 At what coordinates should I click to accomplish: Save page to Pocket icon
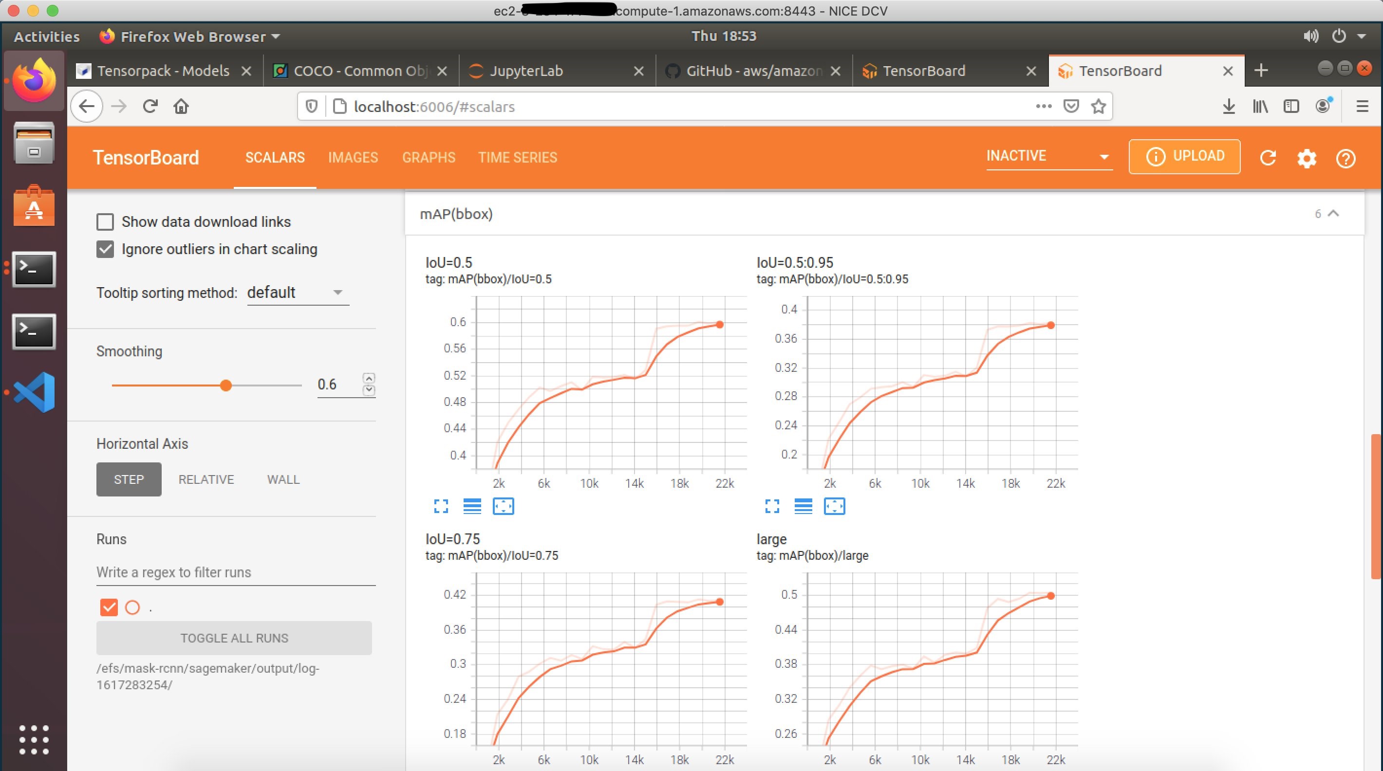pyautogui.click(x=1070, y=106)
